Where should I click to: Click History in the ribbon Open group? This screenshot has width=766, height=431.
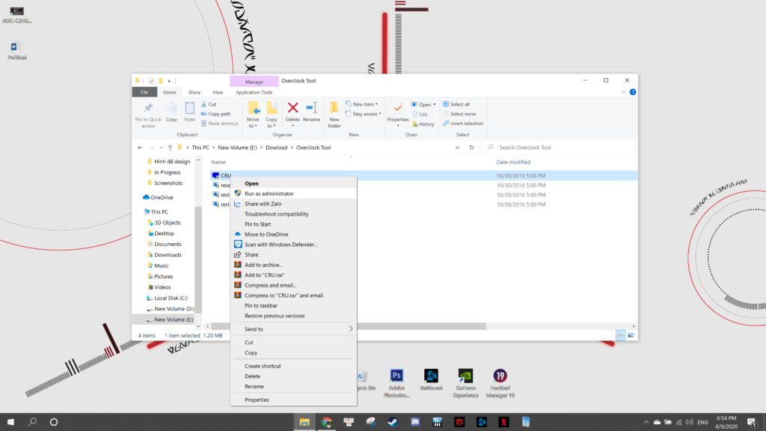(x=423, y=124)
